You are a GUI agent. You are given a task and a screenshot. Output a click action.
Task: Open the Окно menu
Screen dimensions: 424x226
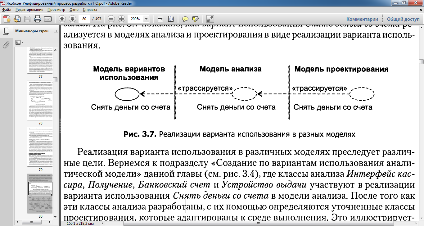74,10
